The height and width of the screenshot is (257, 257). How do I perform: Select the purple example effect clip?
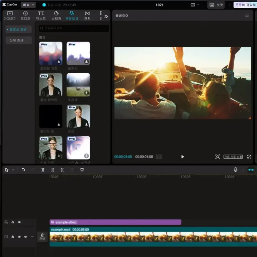[x=115, y=222]
